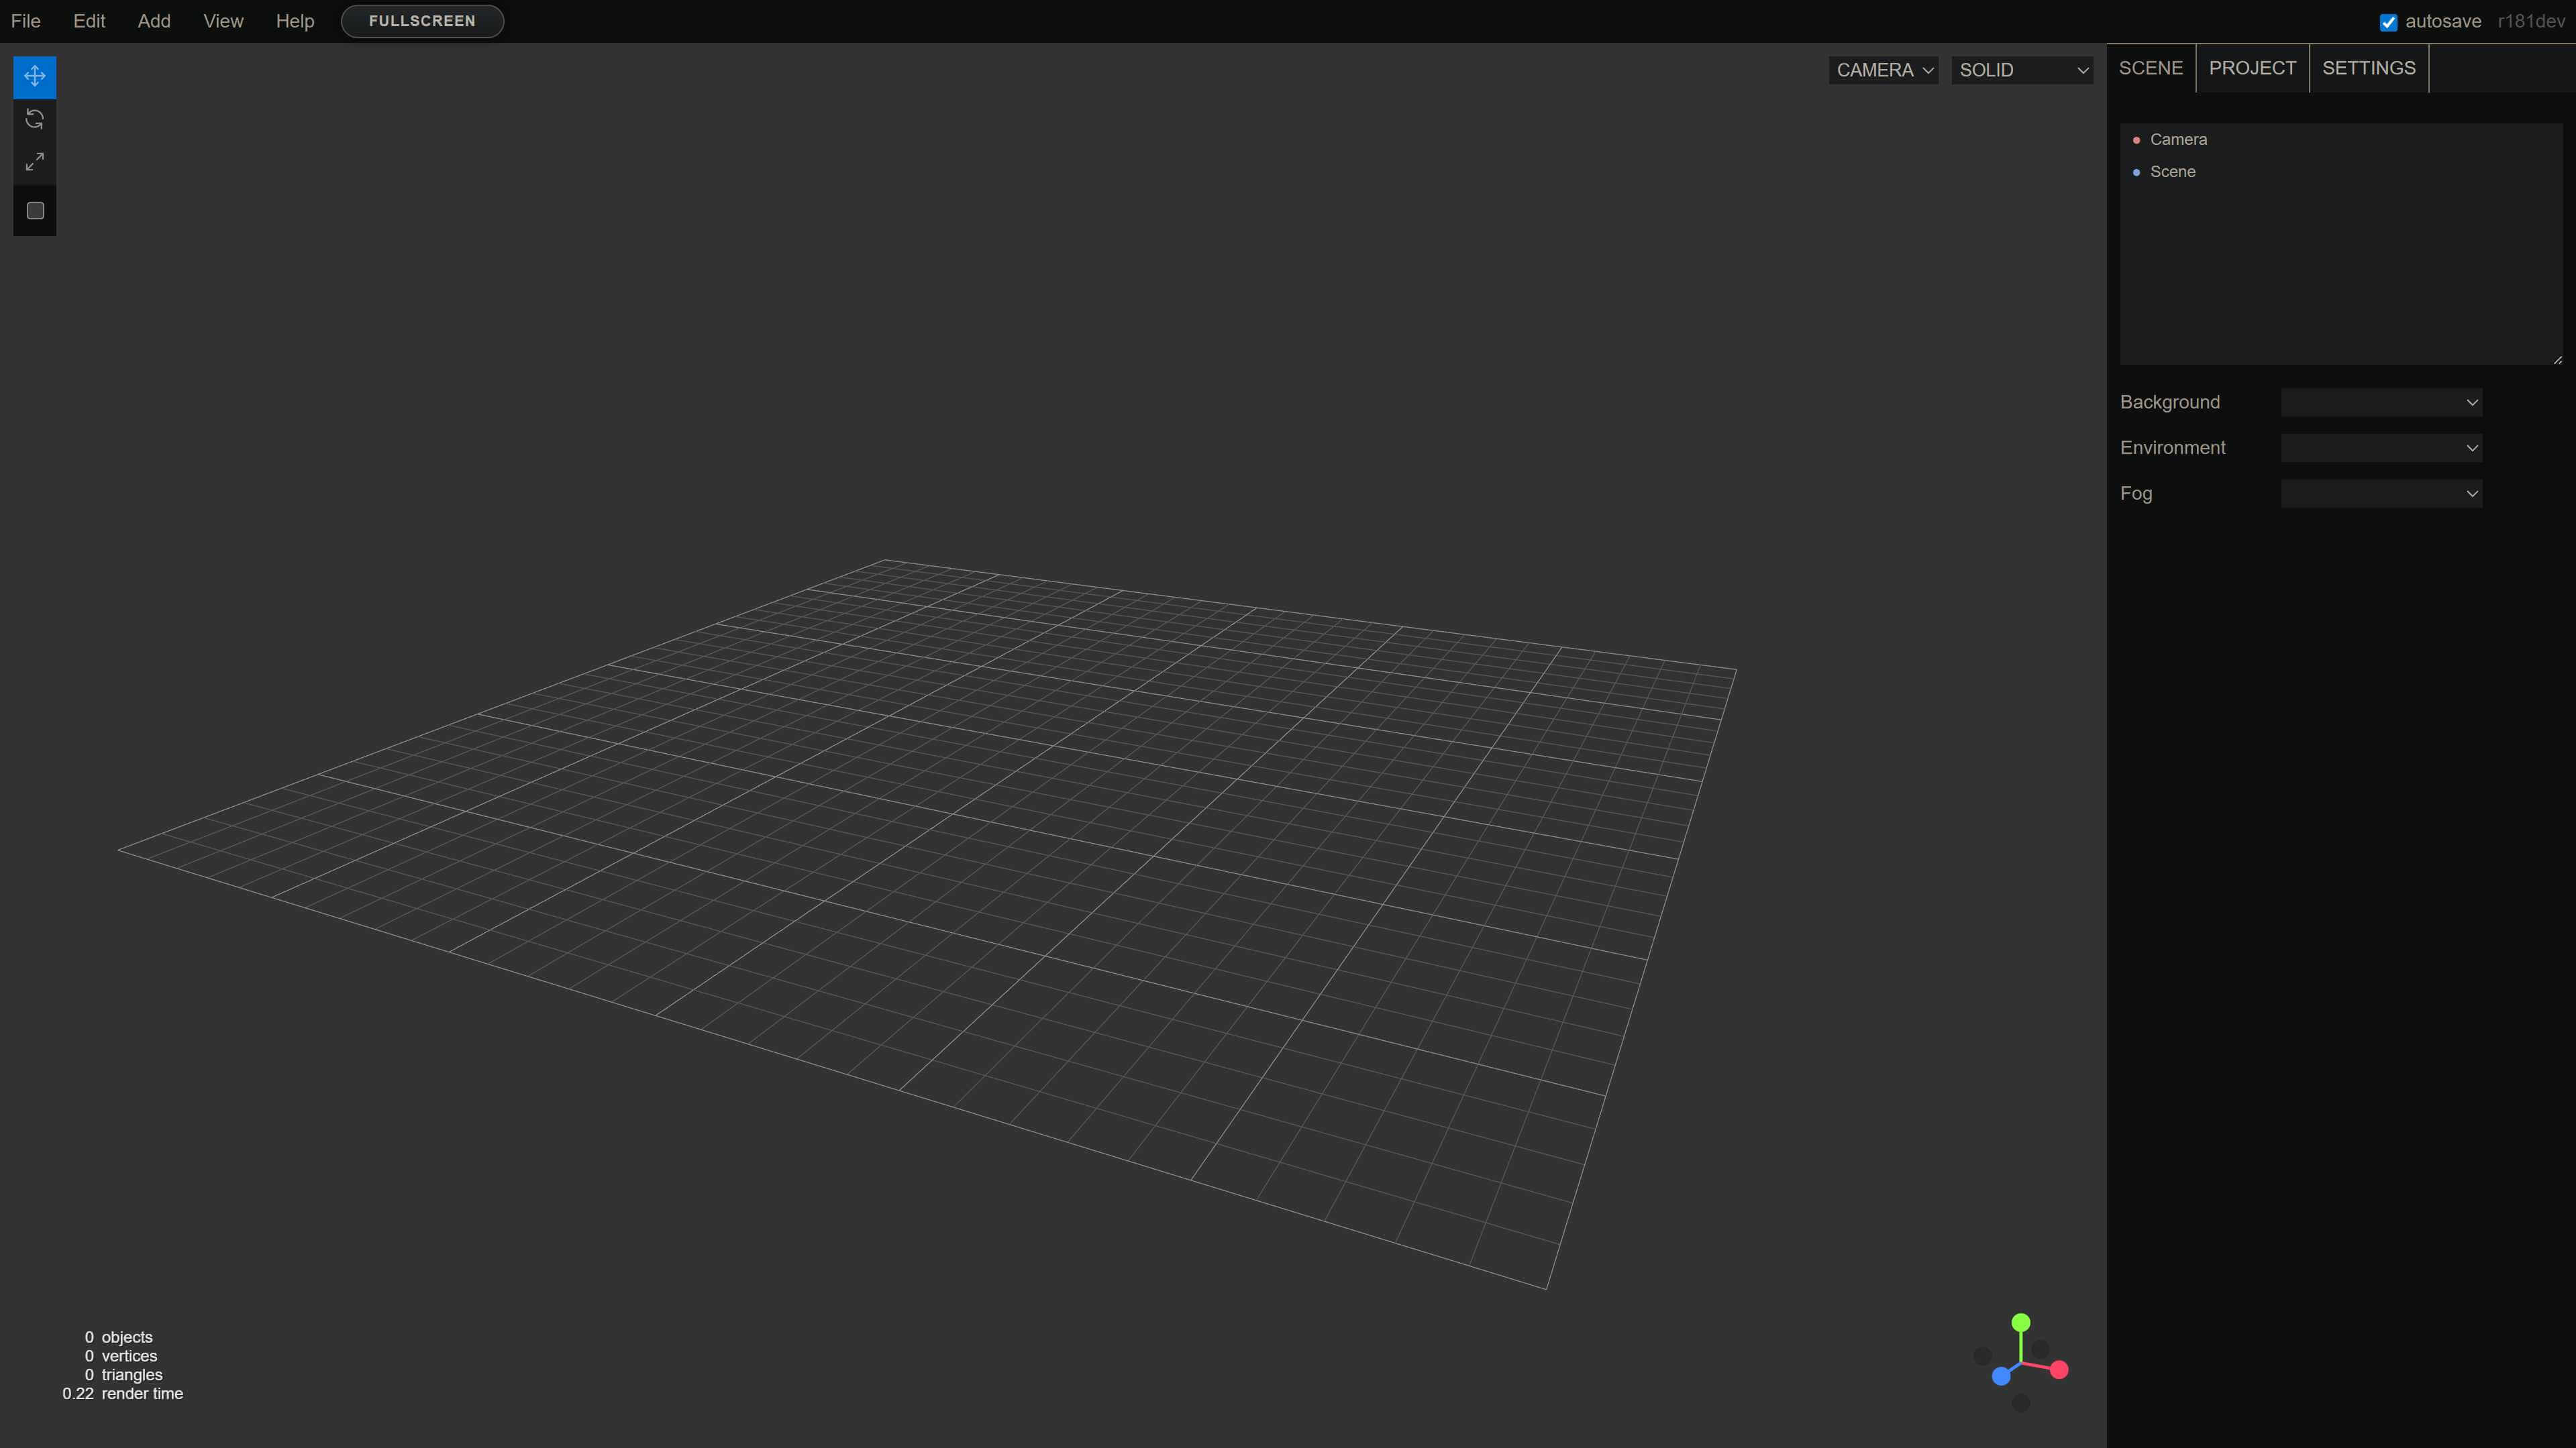The width and height of the screenshot is (2576, 1448).
Task: Select the Translate move tool
Action: (34, 76)
